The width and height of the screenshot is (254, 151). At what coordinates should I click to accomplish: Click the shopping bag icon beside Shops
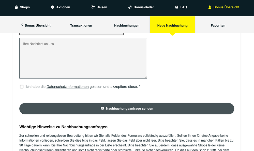tap(16, 7)
